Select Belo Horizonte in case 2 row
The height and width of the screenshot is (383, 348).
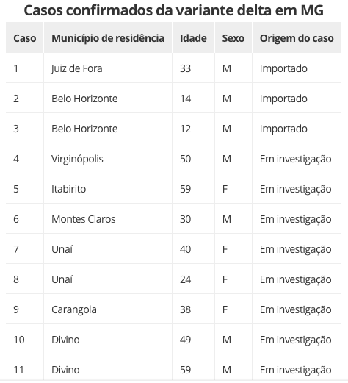coord(84,99)
